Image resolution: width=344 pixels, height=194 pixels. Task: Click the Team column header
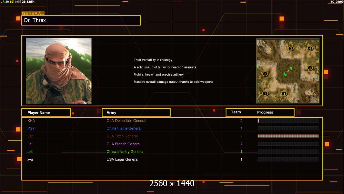coord(236,112)
